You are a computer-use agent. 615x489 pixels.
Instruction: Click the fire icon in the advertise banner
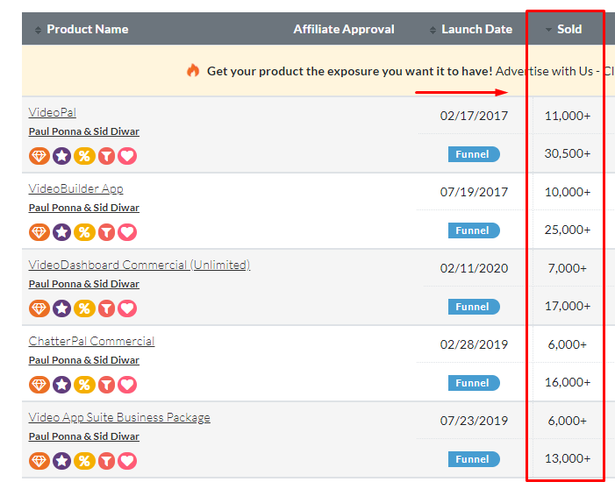[193, 70]
